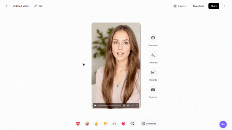
Task: React with the thumbs down emoji
Action: [x=105, y=124]
